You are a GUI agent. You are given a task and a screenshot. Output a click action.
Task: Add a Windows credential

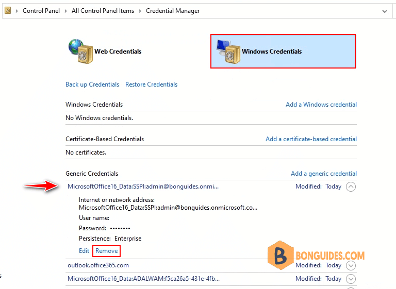click(321, 105)
